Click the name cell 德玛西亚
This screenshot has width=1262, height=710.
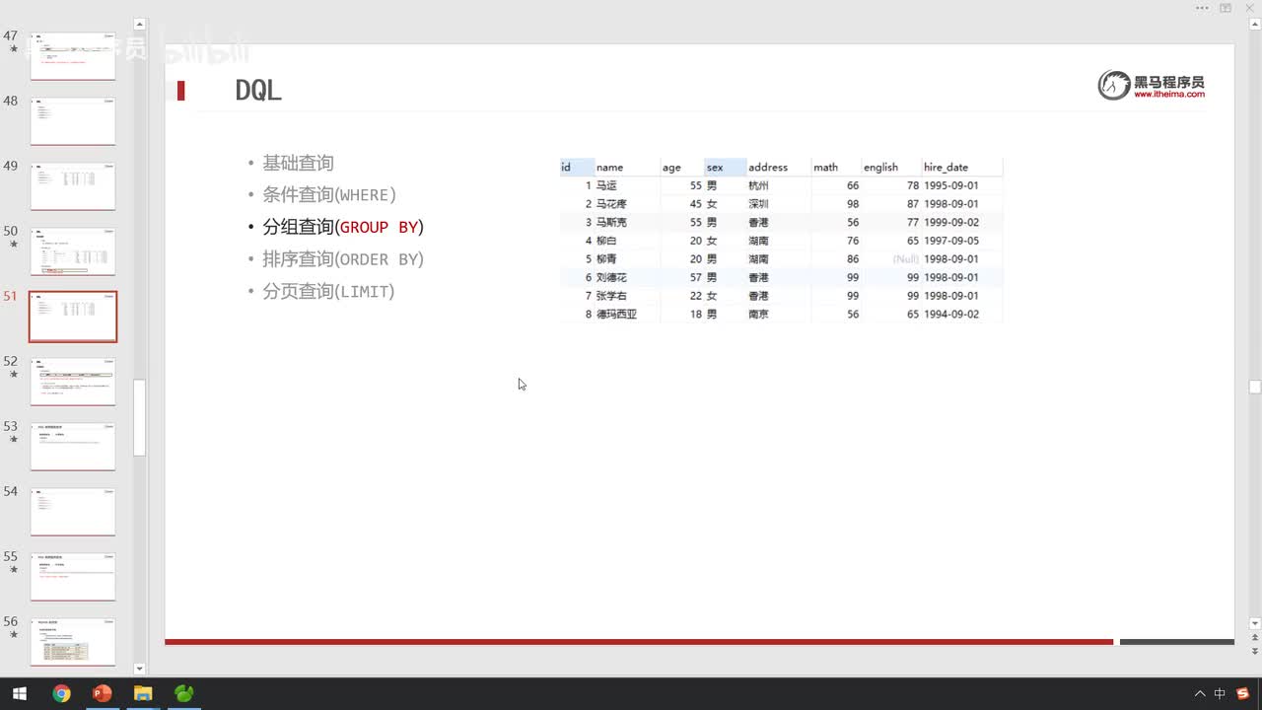click(x=616, y=315)
